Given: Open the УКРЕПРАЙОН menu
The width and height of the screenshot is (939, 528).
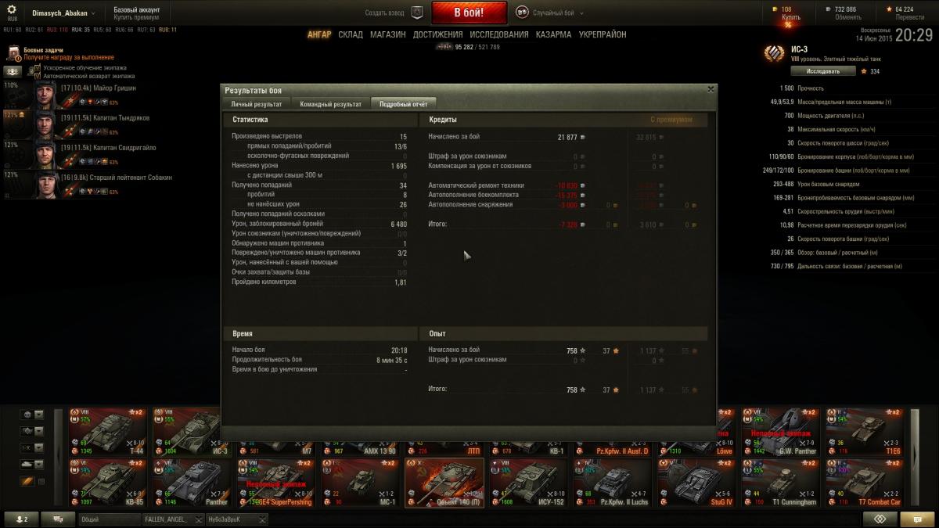Looking at the screenshot, I should pyautogui.click(x=603, y=34).
